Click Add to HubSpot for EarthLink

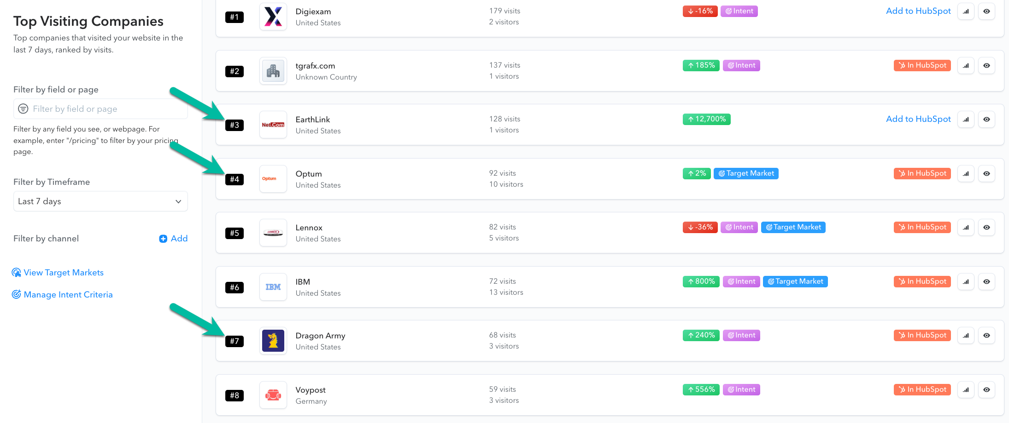pyautogui.click(x=918, y=119)
